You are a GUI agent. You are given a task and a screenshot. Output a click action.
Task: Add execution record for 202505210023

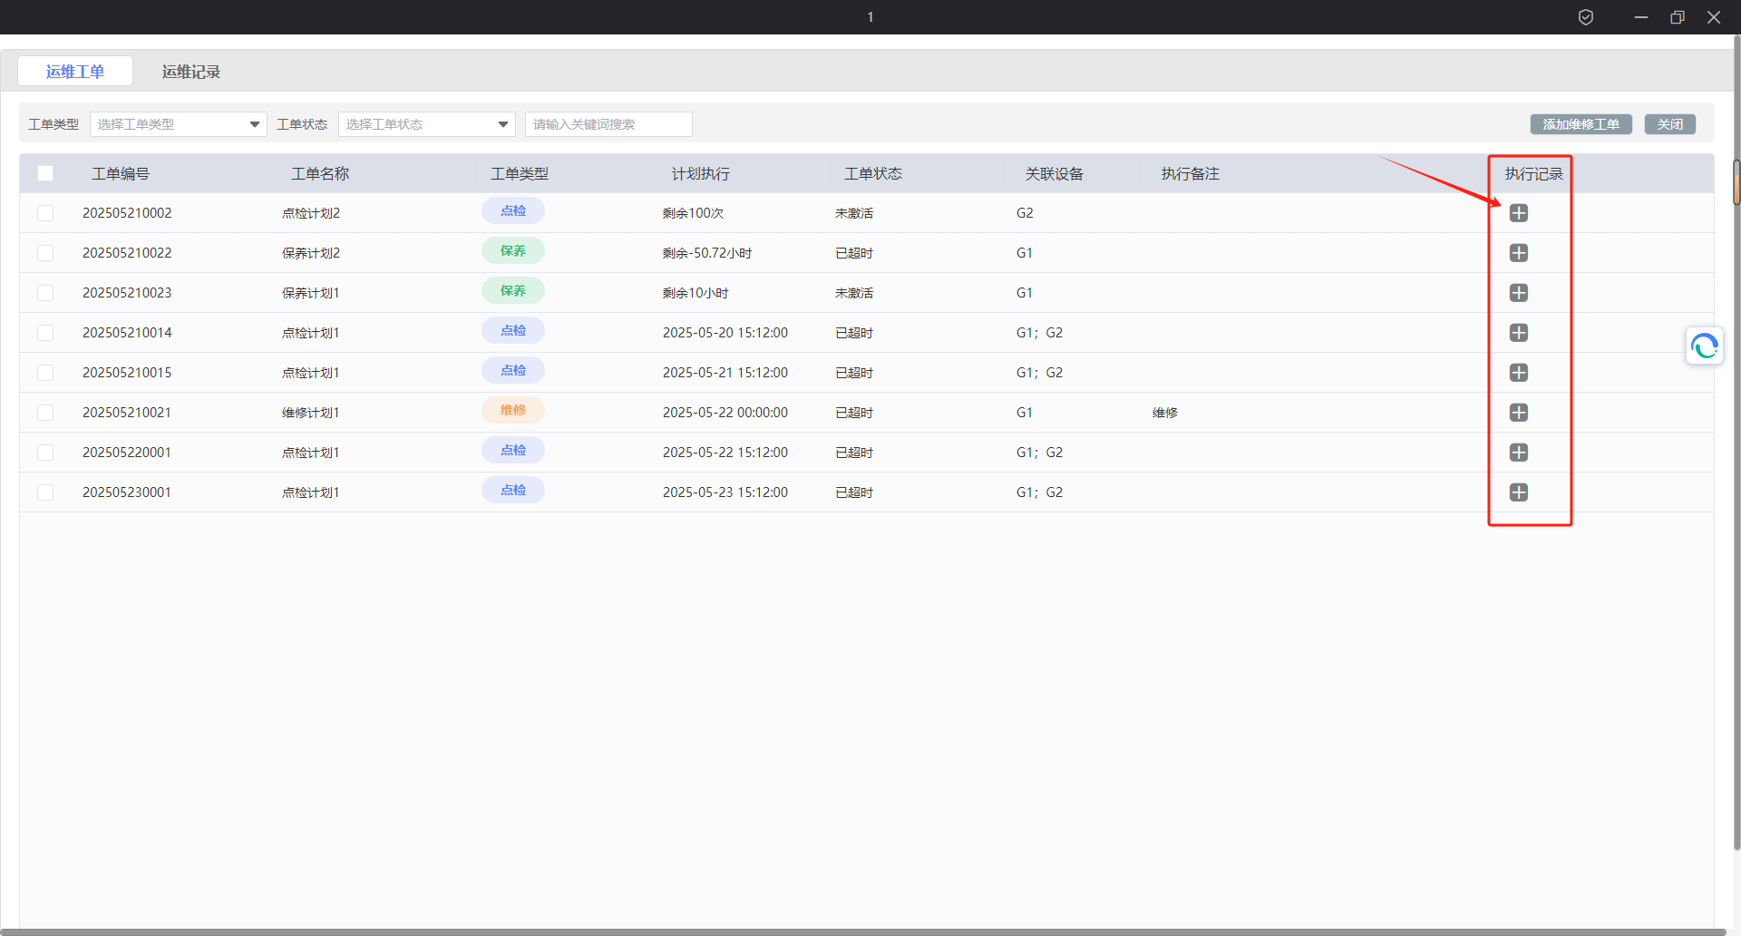tap(1518, 293)
